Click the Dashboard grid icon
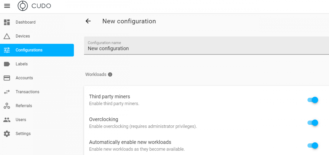The height and width of the screenshot is (155, 329). (x=7, y=22)
